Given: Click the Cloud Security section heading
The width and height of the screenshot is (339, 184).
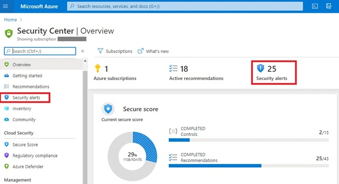Looking at the screenshot, I should (x=19, y=133).
